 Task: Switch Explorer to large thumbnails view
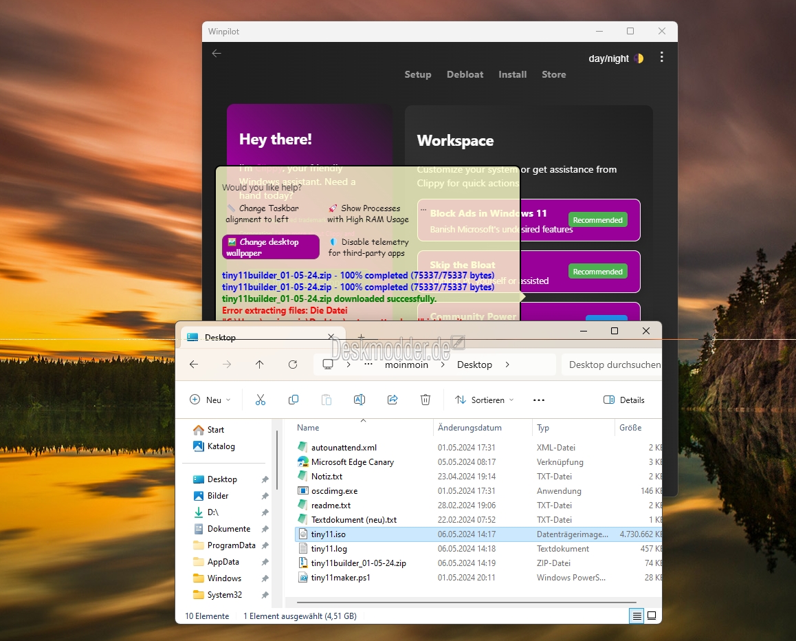pyautogui.click(x=652, y=616)
